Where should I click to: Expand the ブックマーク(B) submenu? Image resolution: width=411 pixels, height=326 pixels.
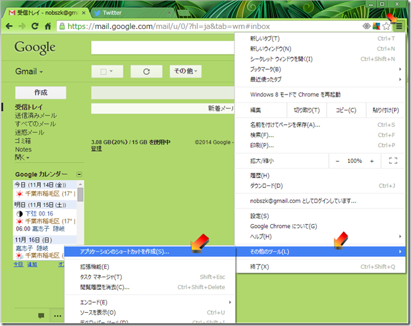(x=320, y=69)
